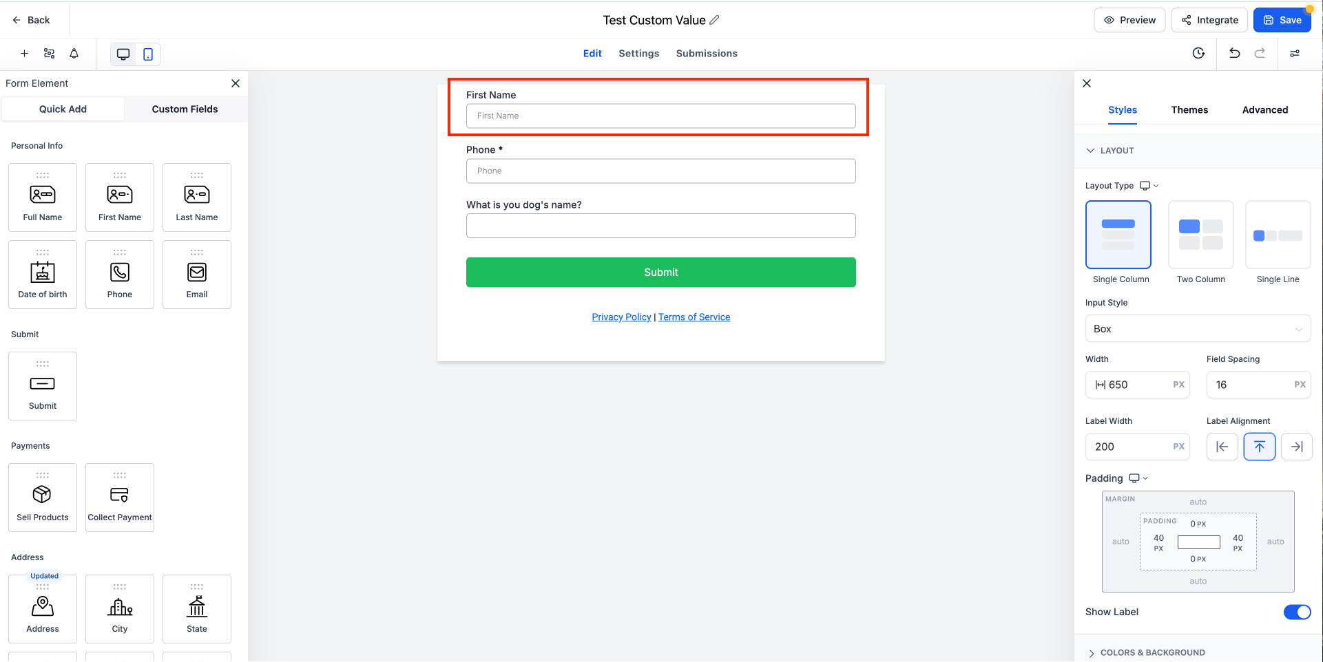Click the notification bell icon
The image size is (1323, 662).
pyautogui.click(x=74, y=54)
